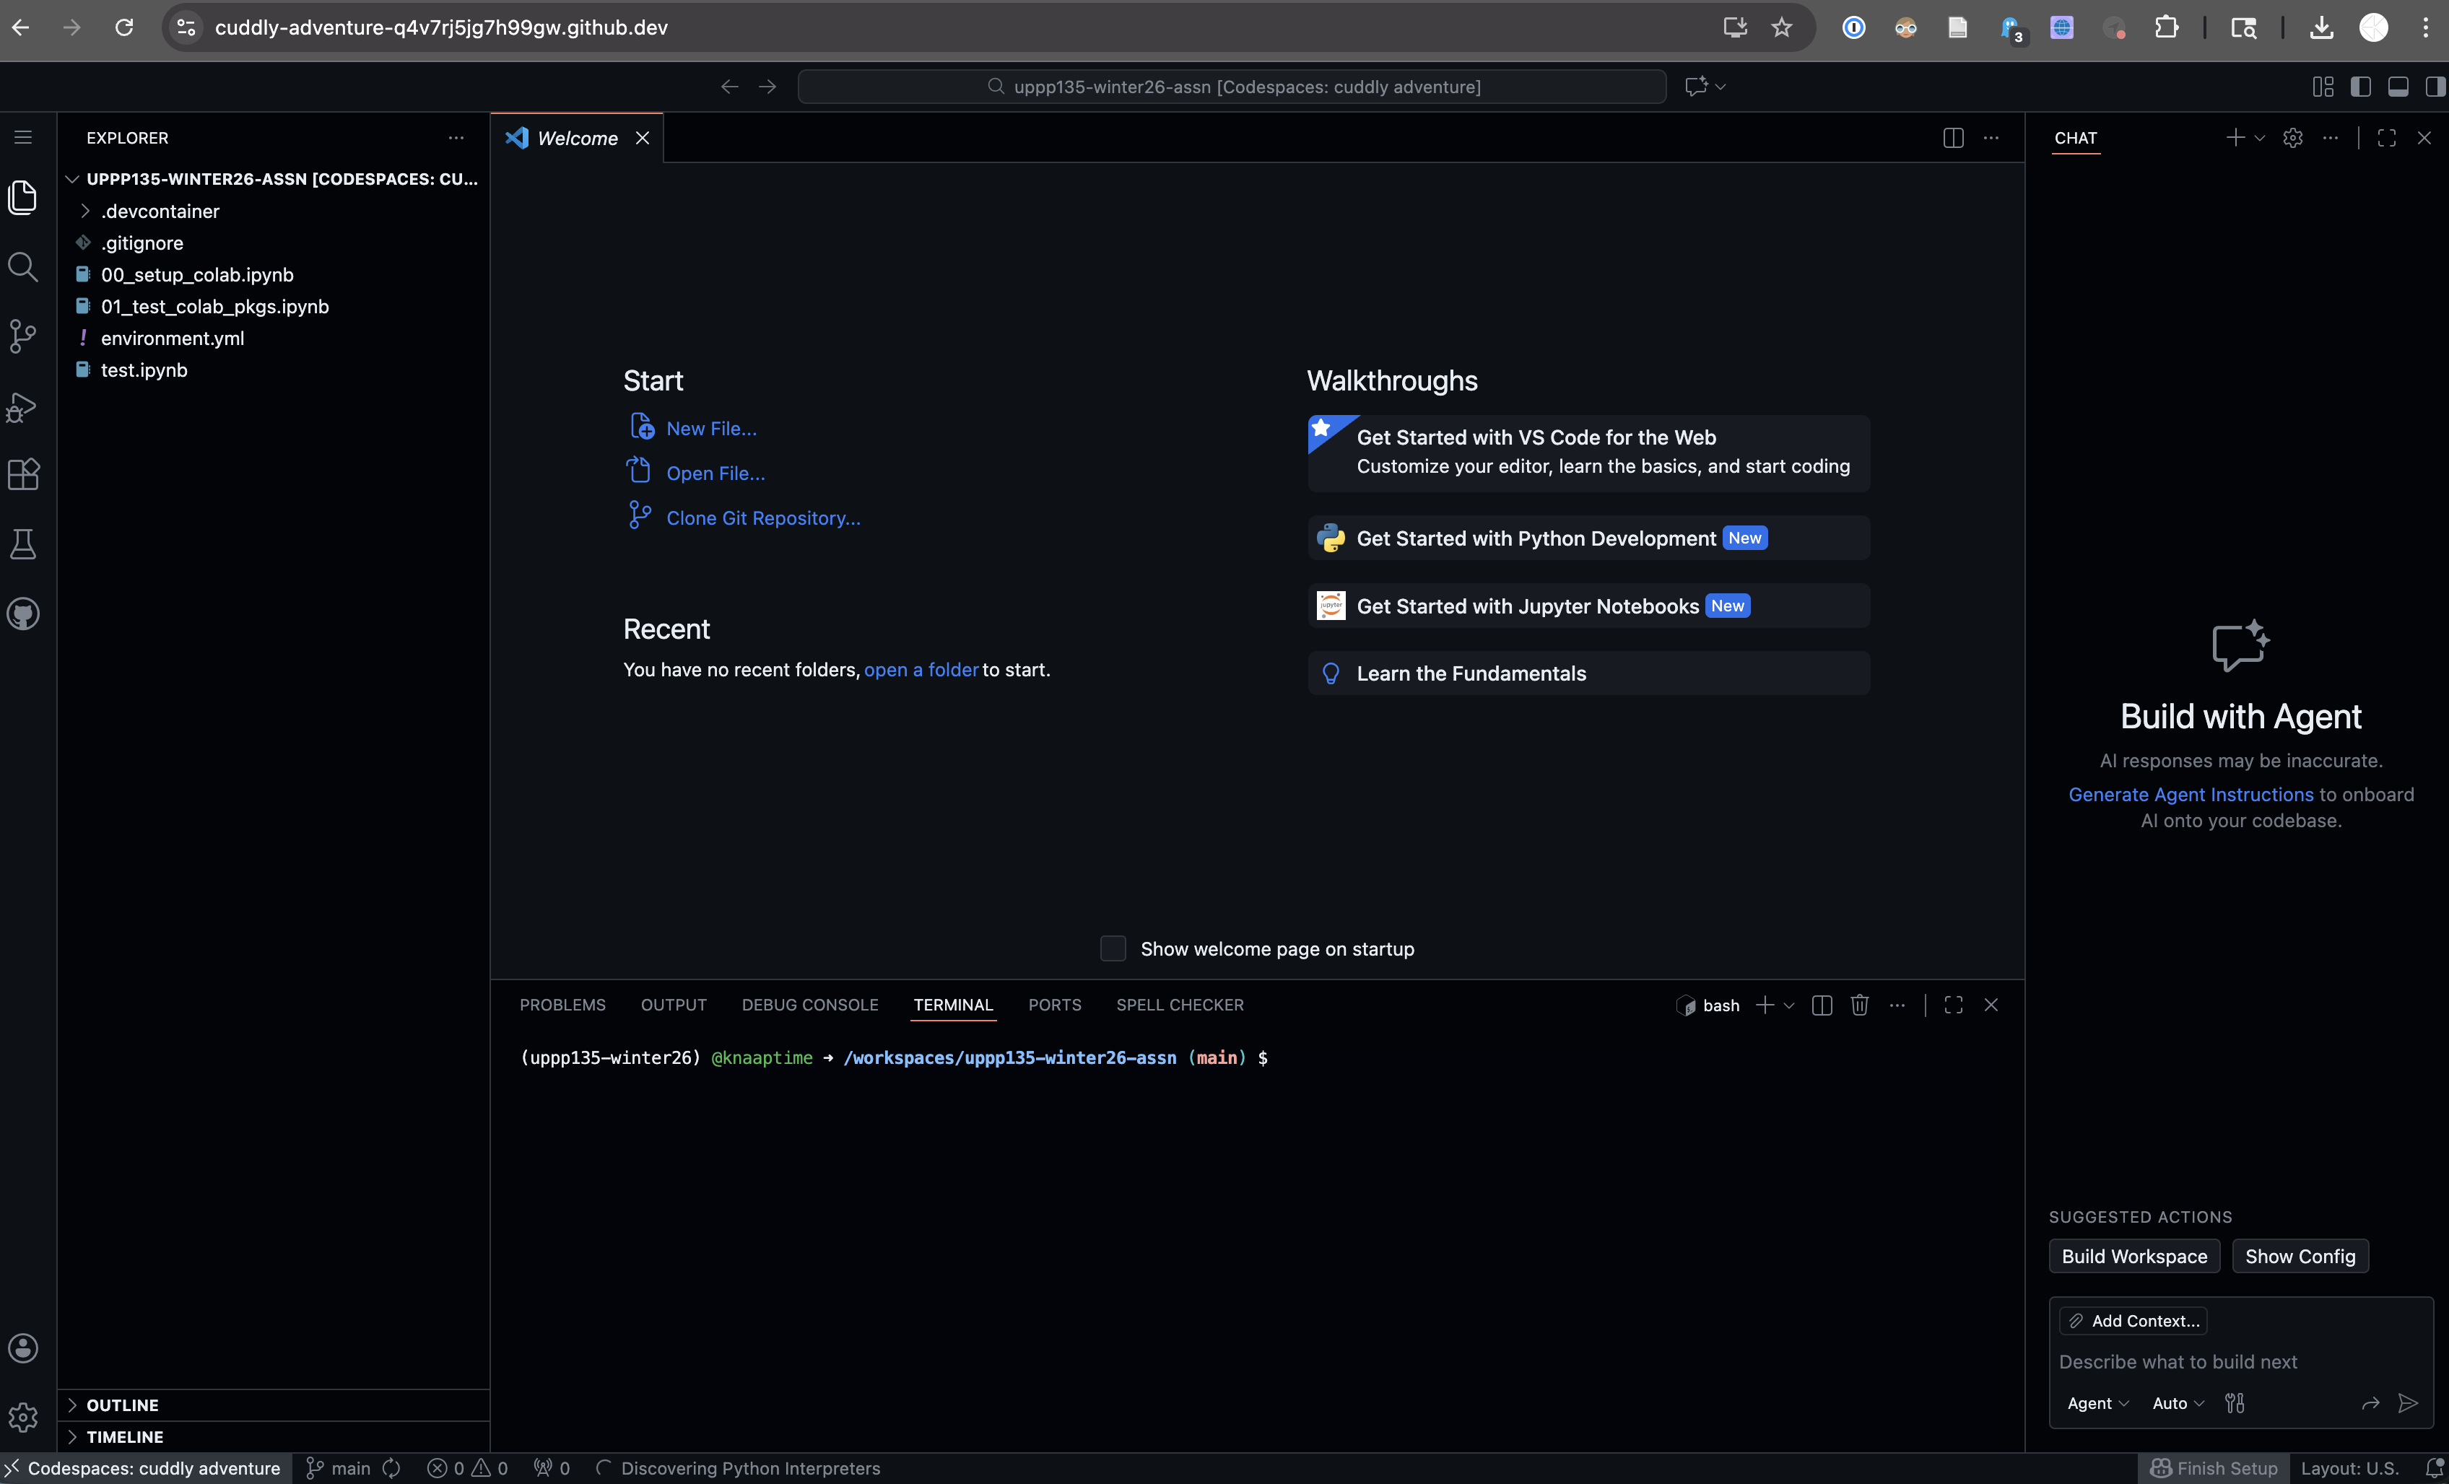Switch to the Spell Checker tab
Image resolution: width=2449 pixels, height=1484 pixels.
pyautogui.click(x=1180, y=1005)
